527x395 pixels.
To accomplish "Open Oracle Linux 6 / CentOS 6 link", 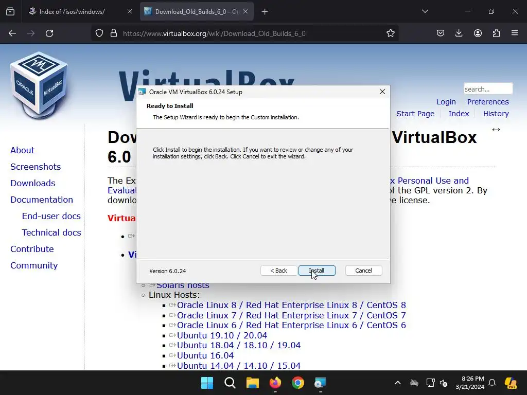I will 291,325.
